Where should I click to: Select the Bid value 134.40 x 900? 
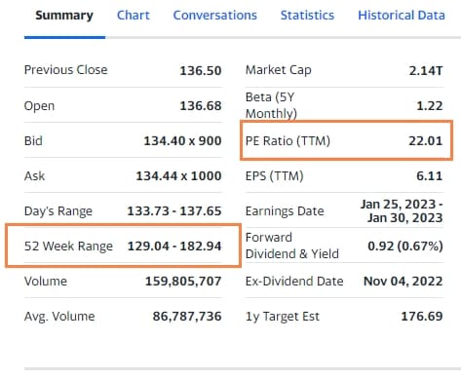tap(183, 141)
